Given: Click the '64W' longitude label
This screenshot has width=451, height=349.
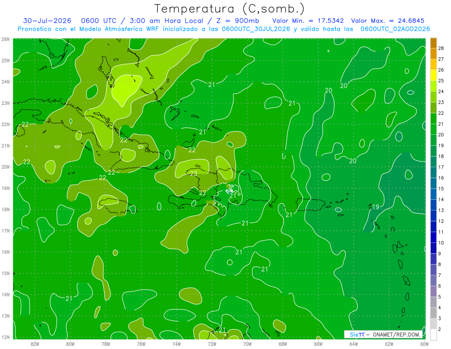Looking at the screenshot, I should tap(354, 344).
